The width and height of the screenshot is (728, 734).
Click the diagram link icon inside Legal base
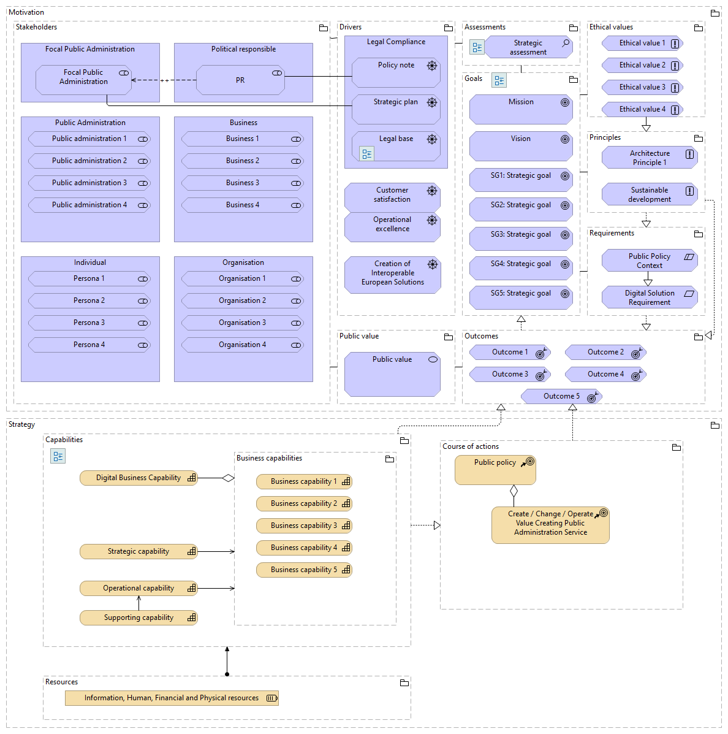[x=366, y=154]
